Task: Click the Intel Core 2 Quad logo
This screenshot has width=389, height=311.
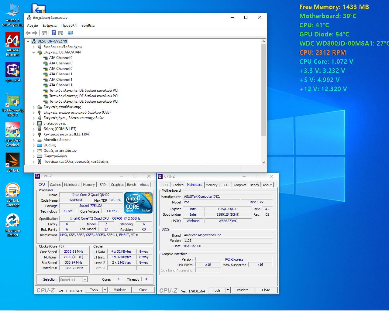Action: 138,203
